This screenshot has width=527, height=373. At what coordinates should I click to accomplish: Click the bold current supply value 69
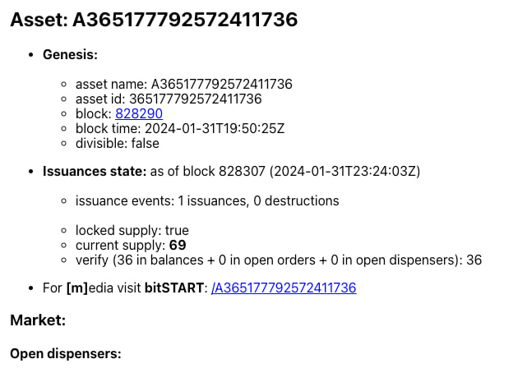[x=178, y=245]
